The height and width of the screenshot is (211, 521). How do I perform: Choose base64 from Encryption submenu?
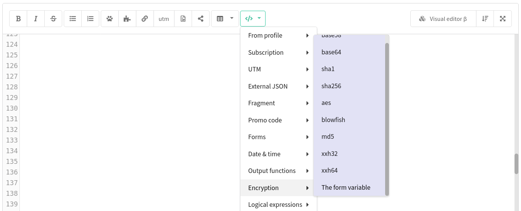(x=349, y=52)
